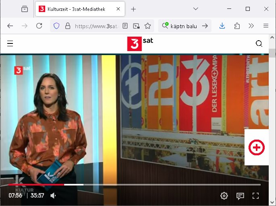Open the 3sat hamburger menu
Image resolution: width=276 pixels, height=206 pixels.
coord(10,44)
